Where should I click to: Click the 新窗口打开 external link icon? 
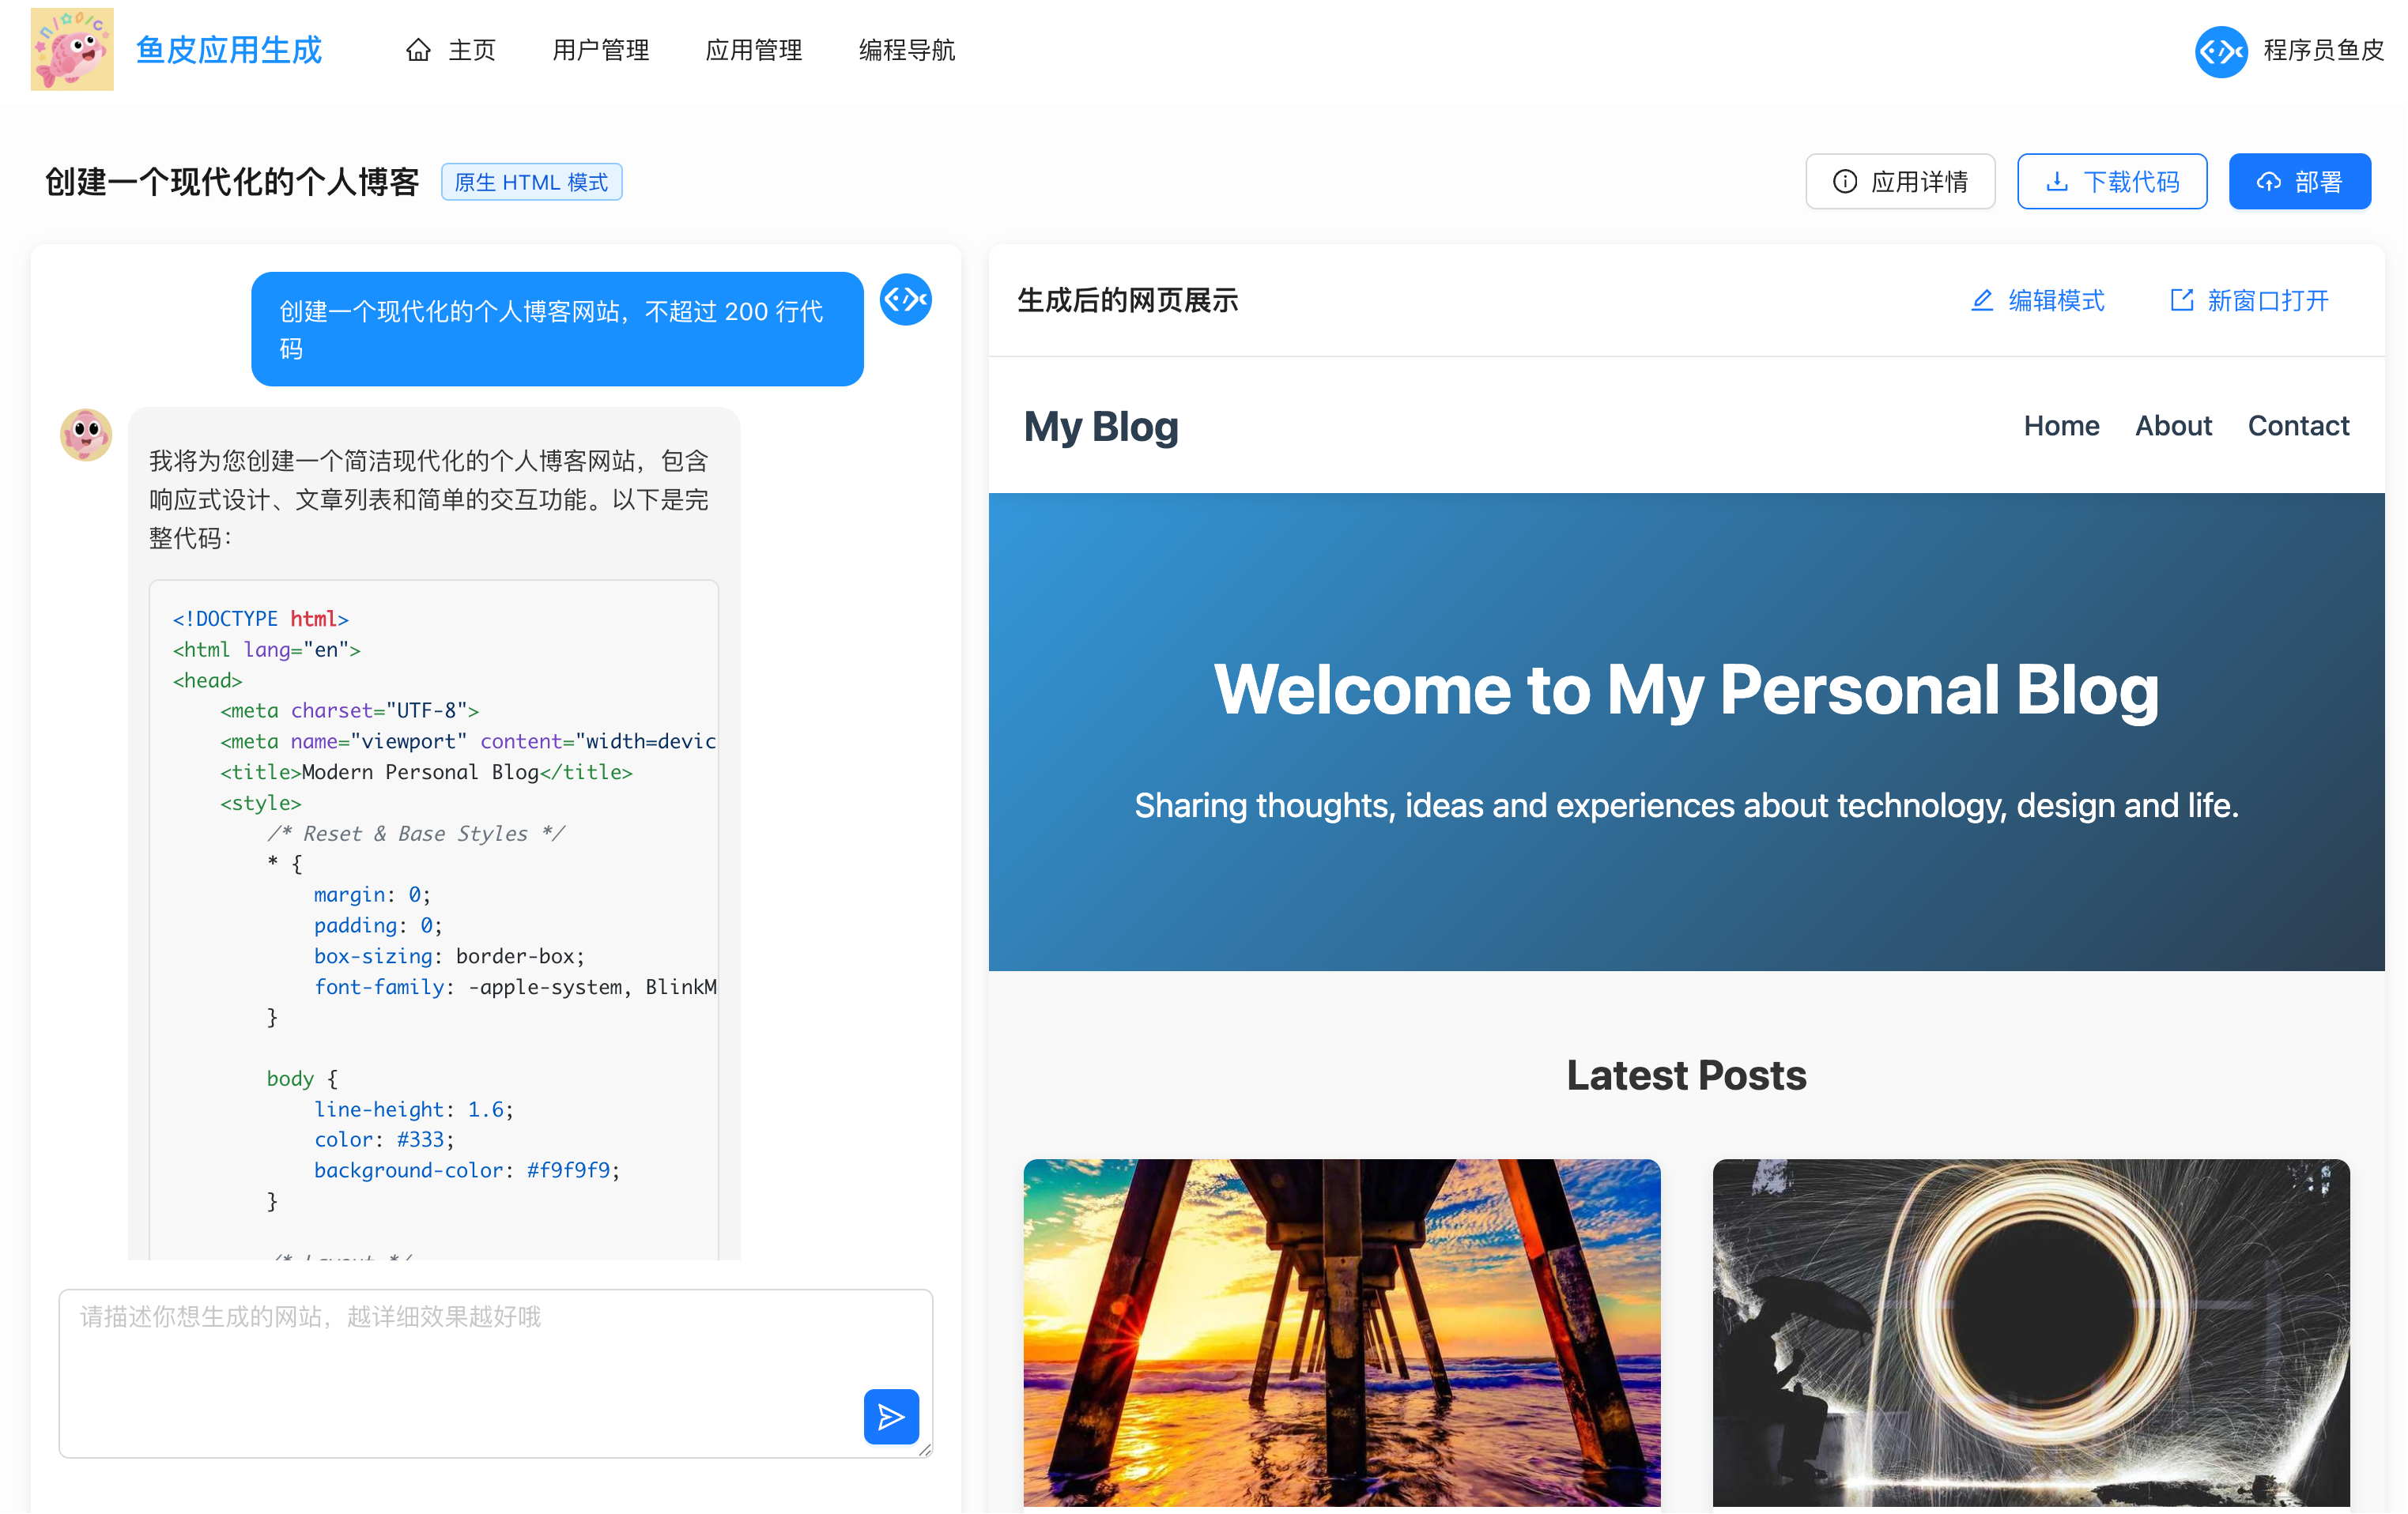pyautogui.click(x=2181, y=301)
